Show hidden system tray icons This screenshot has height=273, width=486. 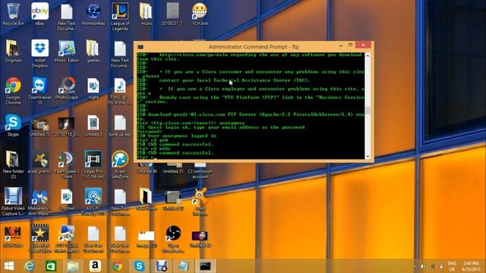(x=415, y=266)
